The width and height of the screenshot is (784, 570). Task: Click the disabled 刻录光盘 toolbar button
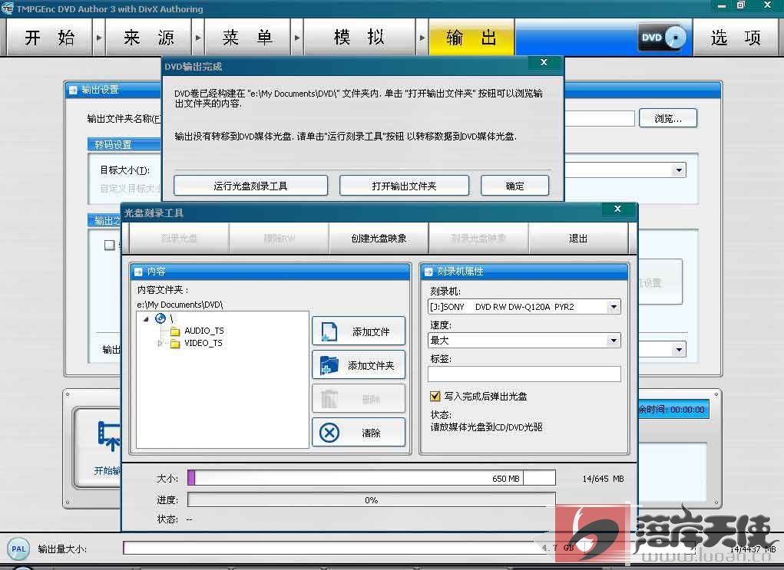click(179, 239)
